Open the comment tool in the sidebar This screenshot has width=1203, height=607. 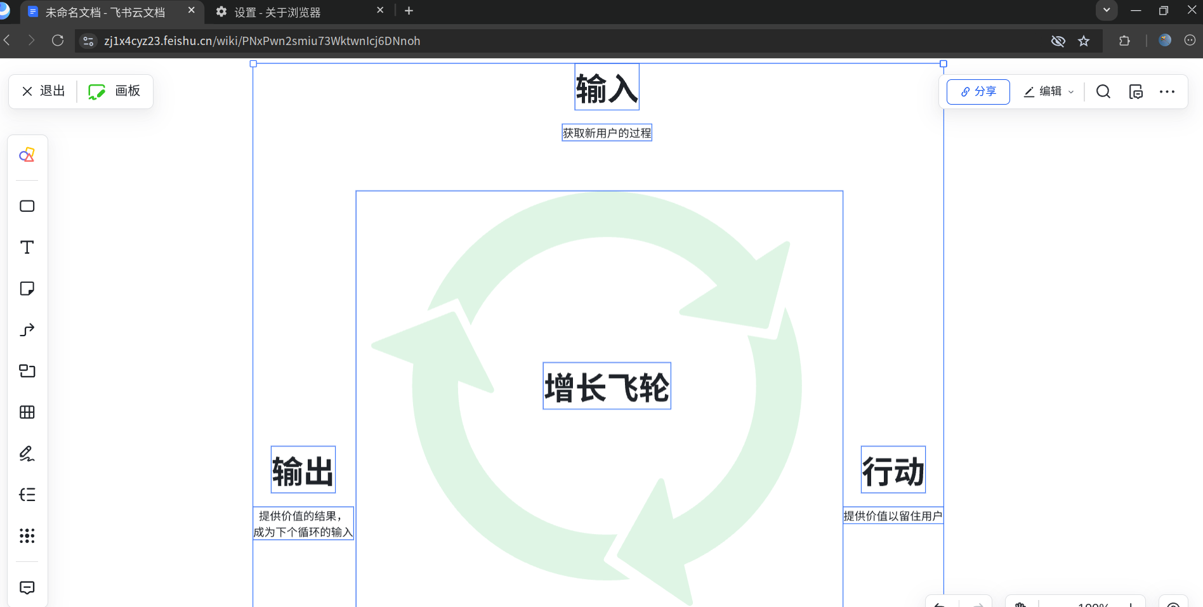[27, 587]
